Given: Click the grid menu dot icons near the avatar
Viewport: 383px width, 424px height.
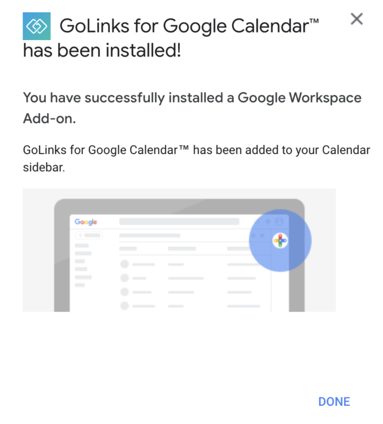Looking at the screenshot, I should pyautogui.click(x=268, y=221).
